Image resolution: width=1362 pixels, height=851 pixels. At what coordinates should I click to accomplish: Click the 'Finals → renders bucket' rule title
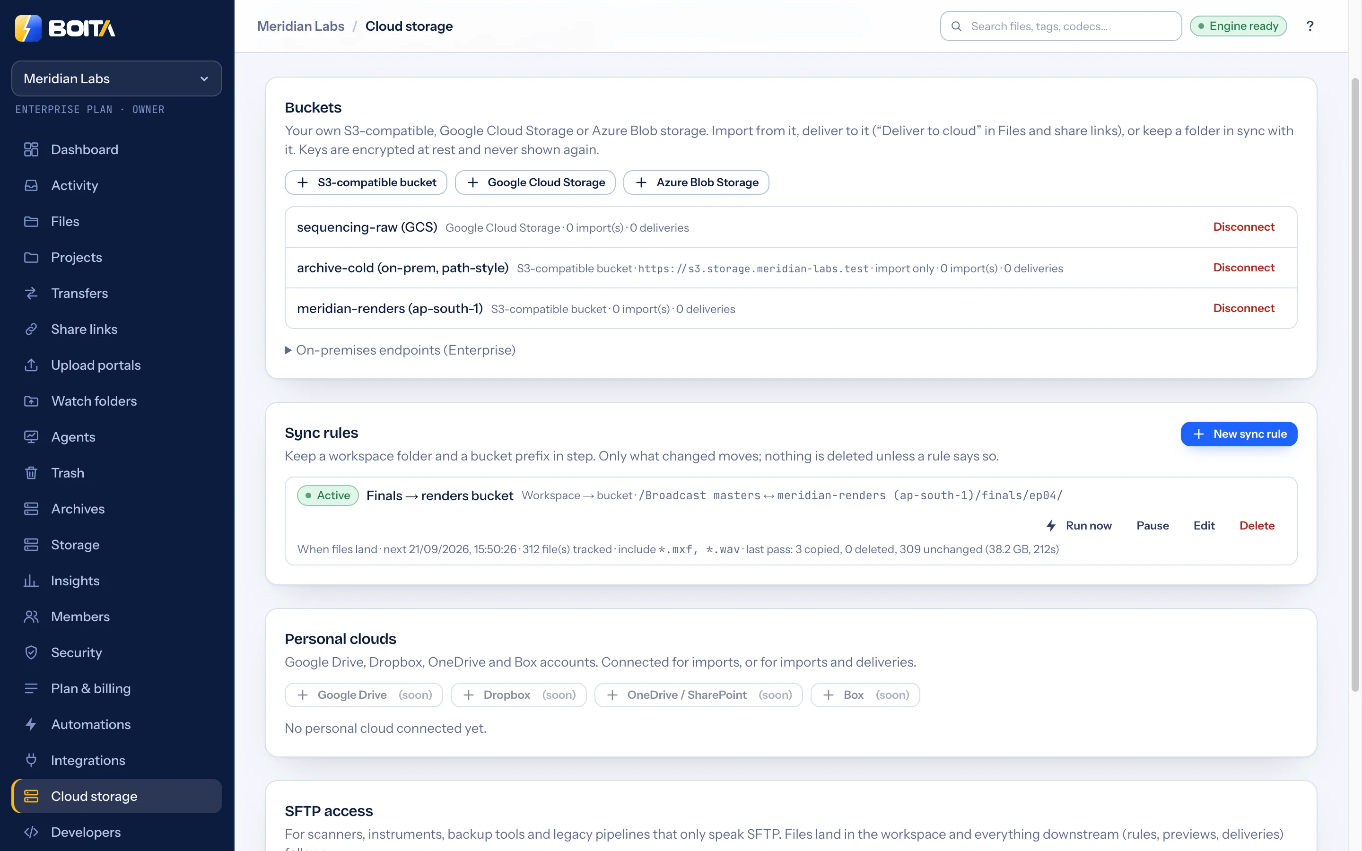coord(439,496)
